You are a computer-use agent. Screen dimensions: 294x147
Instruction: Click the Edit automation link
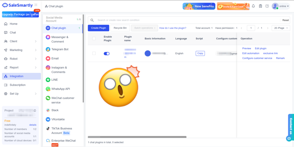[251, 53]
